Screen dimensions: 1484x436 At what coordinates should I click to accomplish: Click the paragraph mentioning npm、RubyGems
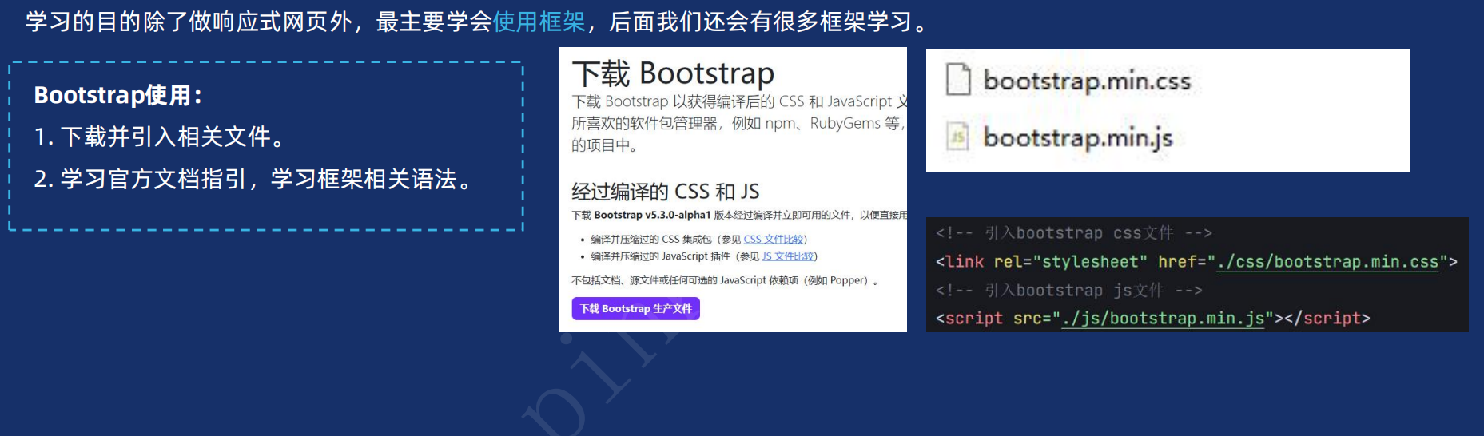click(739, 123)
